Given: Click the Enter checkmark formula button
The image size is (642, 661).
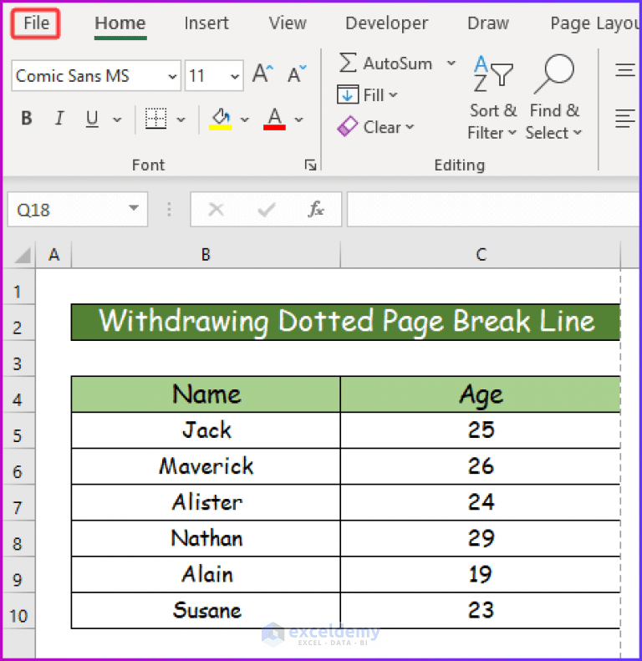Looking at the screenshot, I should tap(267, 209).
